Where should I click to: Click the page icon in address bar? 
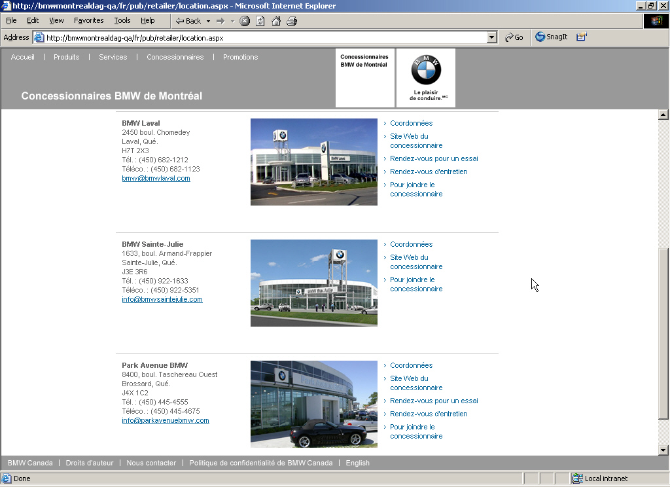click(x=39, y=37)
